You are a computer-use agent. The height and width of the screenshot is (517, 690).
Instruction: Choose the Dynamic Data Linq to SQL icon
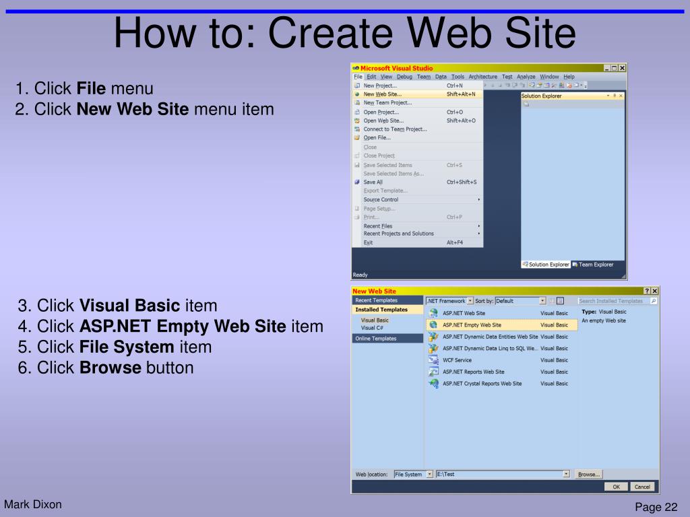point(433,348)
